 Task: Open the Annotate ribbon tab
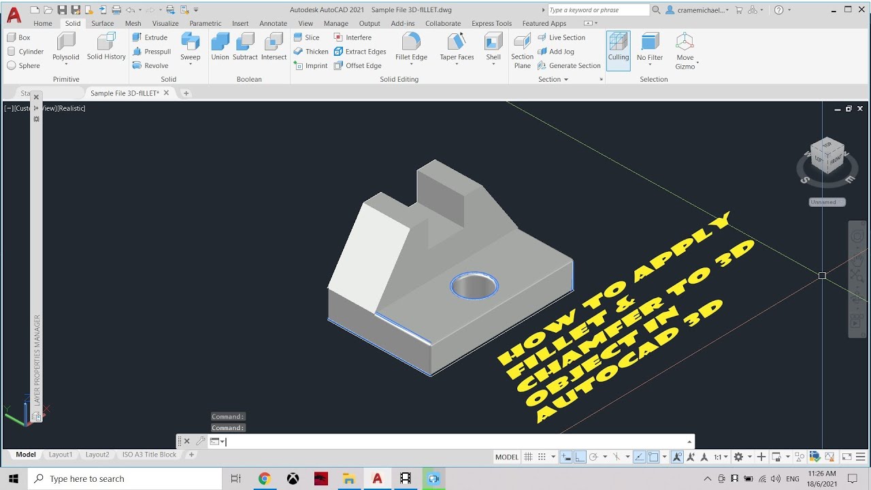[274, 23]
